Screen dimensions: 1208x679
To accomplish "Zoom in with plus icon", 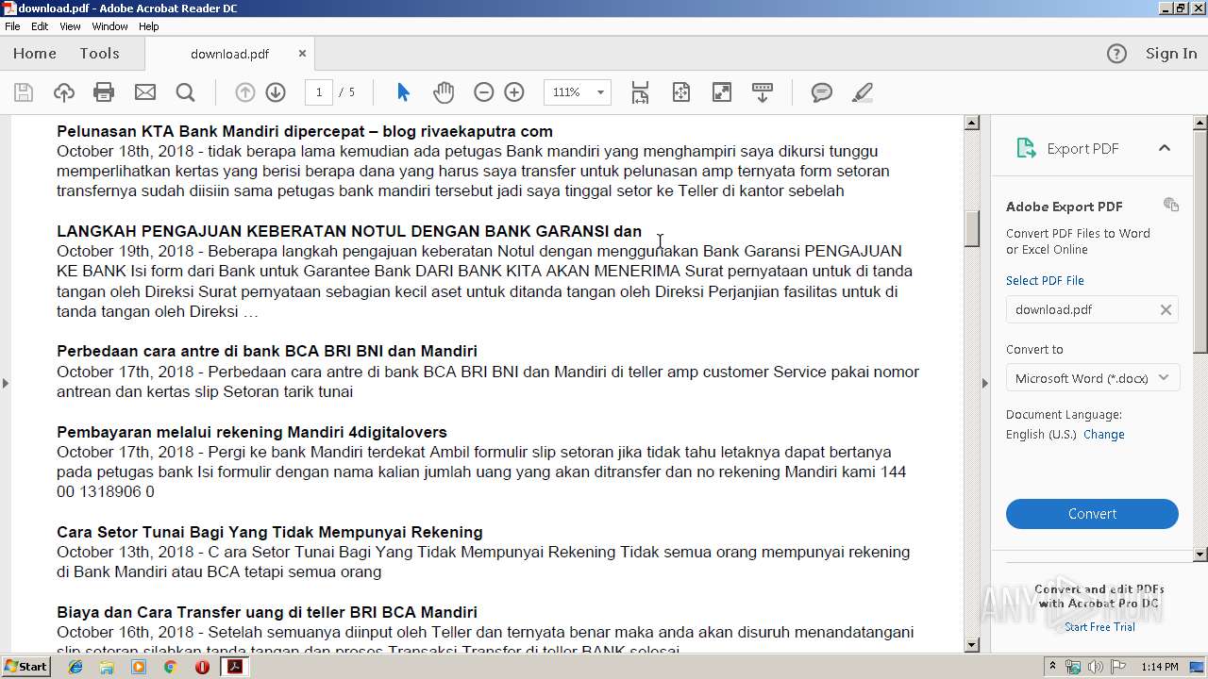I will pyautogui.click(x=514, y=92).
